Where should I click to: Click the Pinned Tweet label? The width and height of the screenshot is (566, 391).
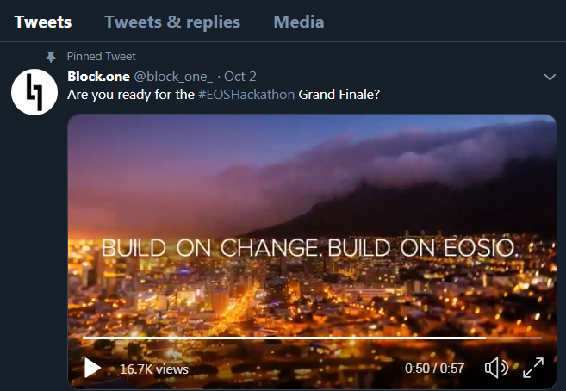pyautogui.click(x=101, y=57)
